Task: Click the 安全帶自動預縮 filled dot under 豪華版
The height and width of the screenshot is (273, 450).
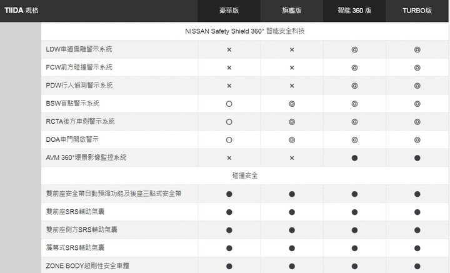Action: (229, 194)
